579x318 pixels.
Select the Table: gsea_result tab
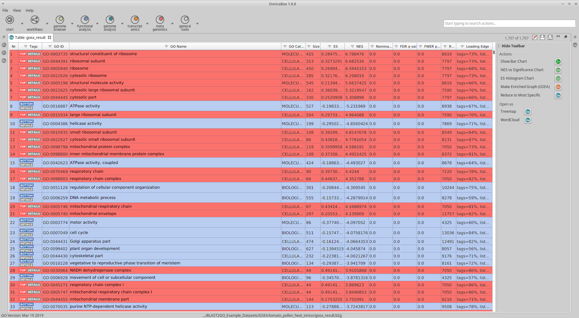pos(30,37)
